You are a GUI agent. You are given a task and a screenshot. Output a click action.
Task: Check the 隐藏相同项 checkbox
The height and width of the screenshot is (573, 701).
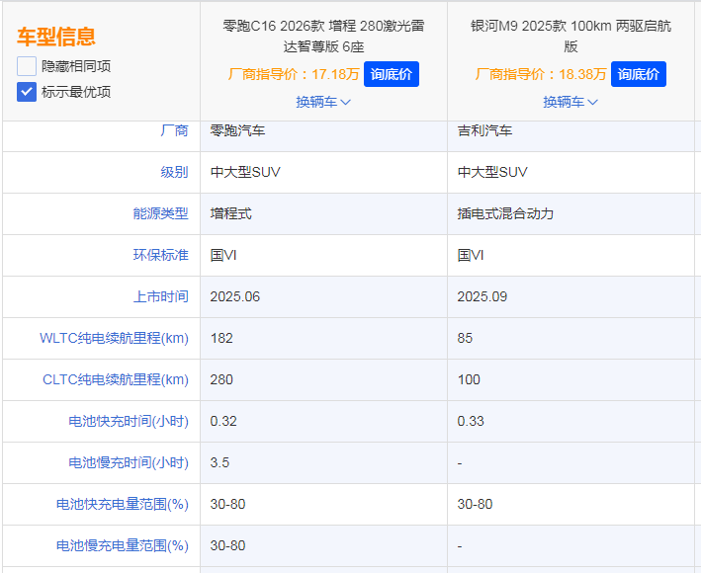(27, 67)
